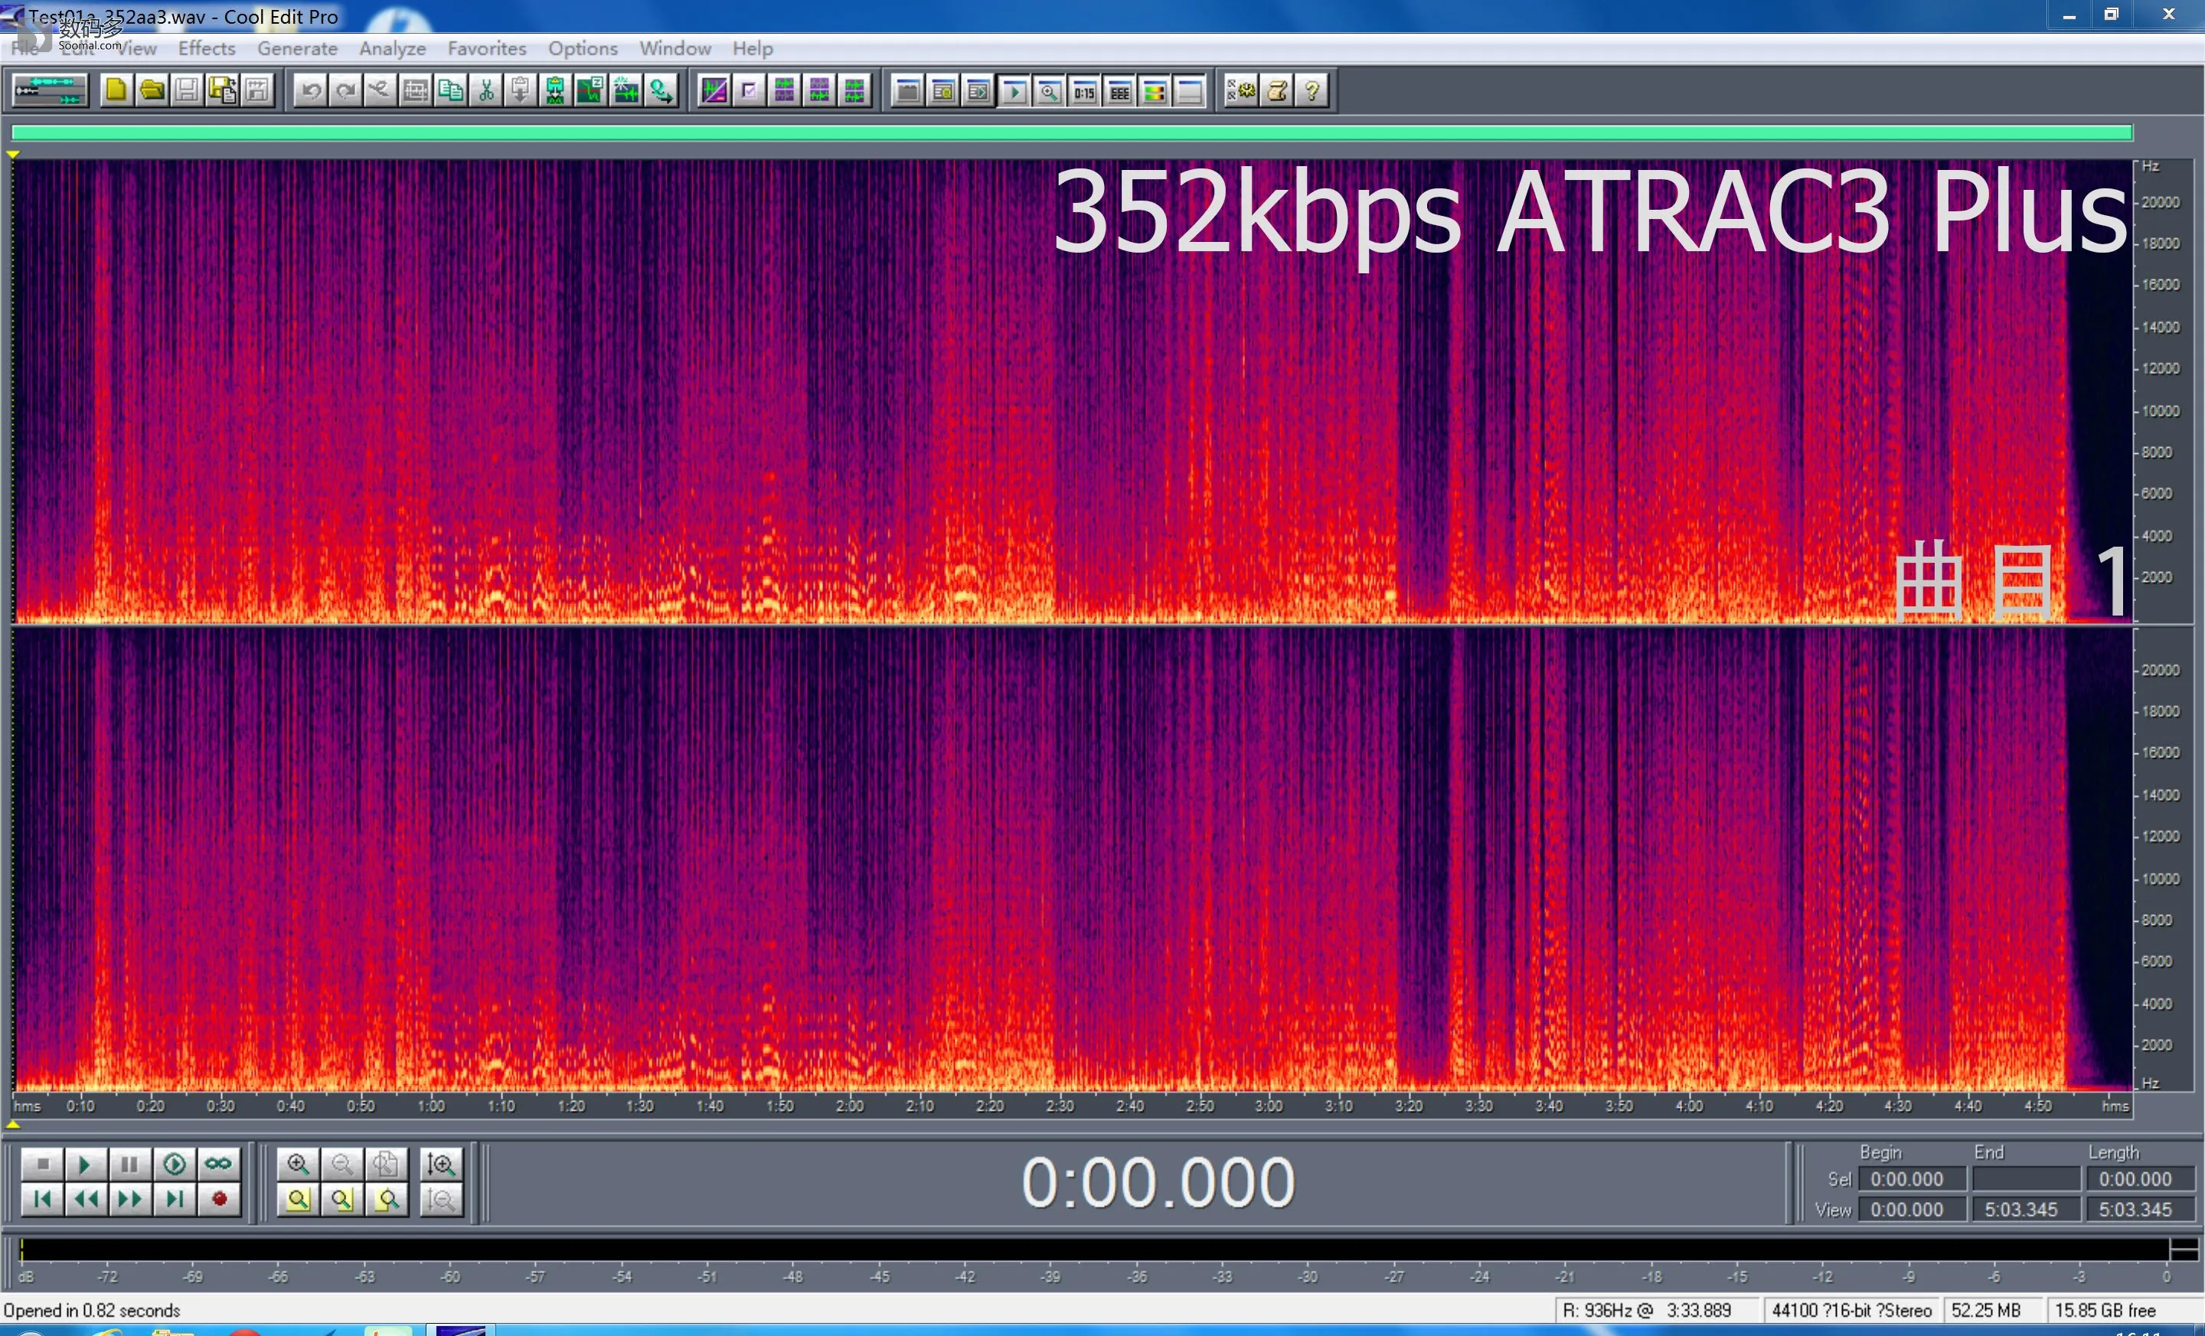Click the Copy pages icon

tap(451, 90)
